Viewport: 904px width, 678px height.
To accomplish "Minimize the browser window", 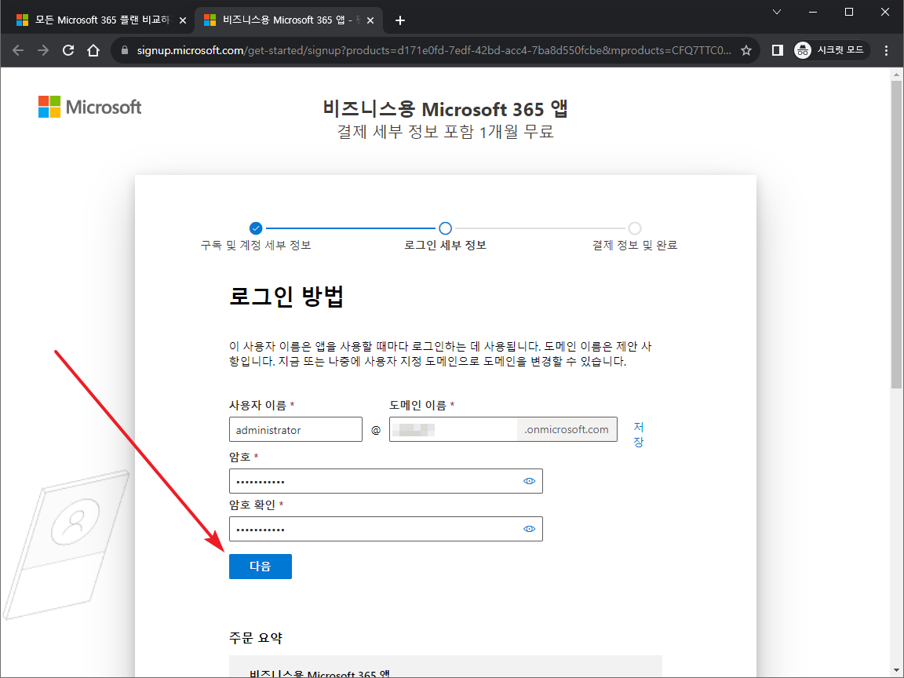I will tap(813, 12).
